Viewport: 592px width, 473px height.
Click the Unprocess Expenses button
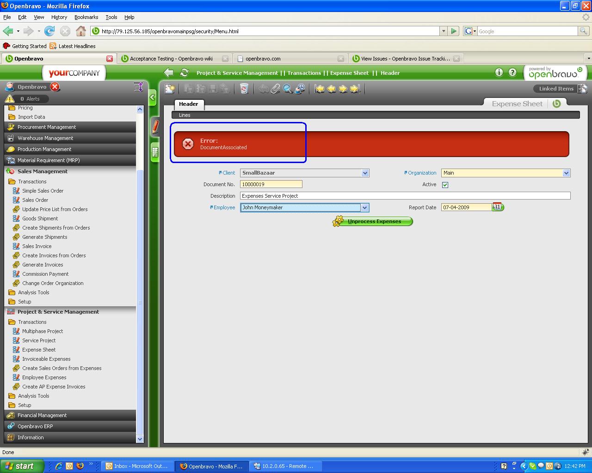pyautogui.click(x=373, y=221)
